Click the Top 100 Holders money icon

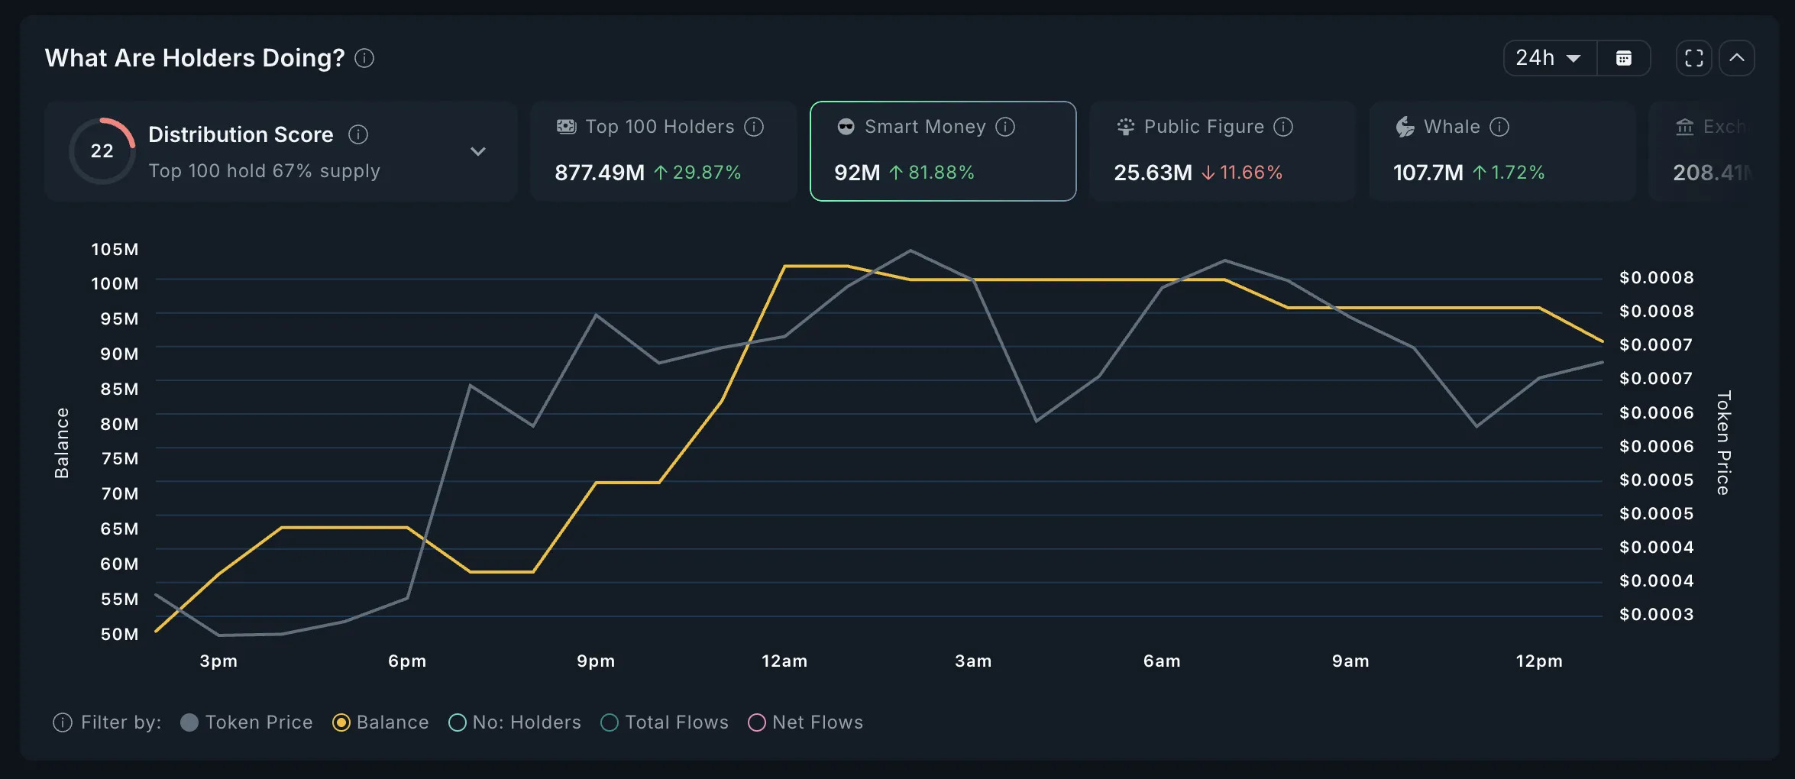click(565, 127)
